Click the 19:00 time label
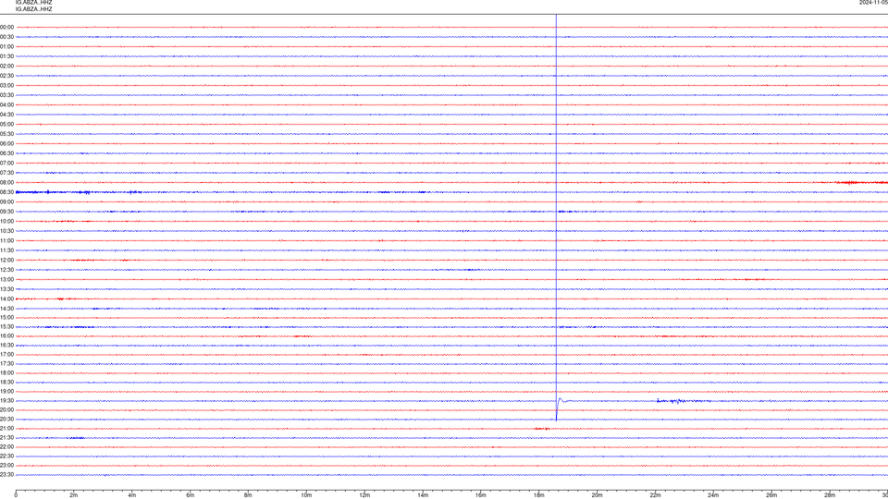Viewport: 888px width, 499px height. point(6,392)
